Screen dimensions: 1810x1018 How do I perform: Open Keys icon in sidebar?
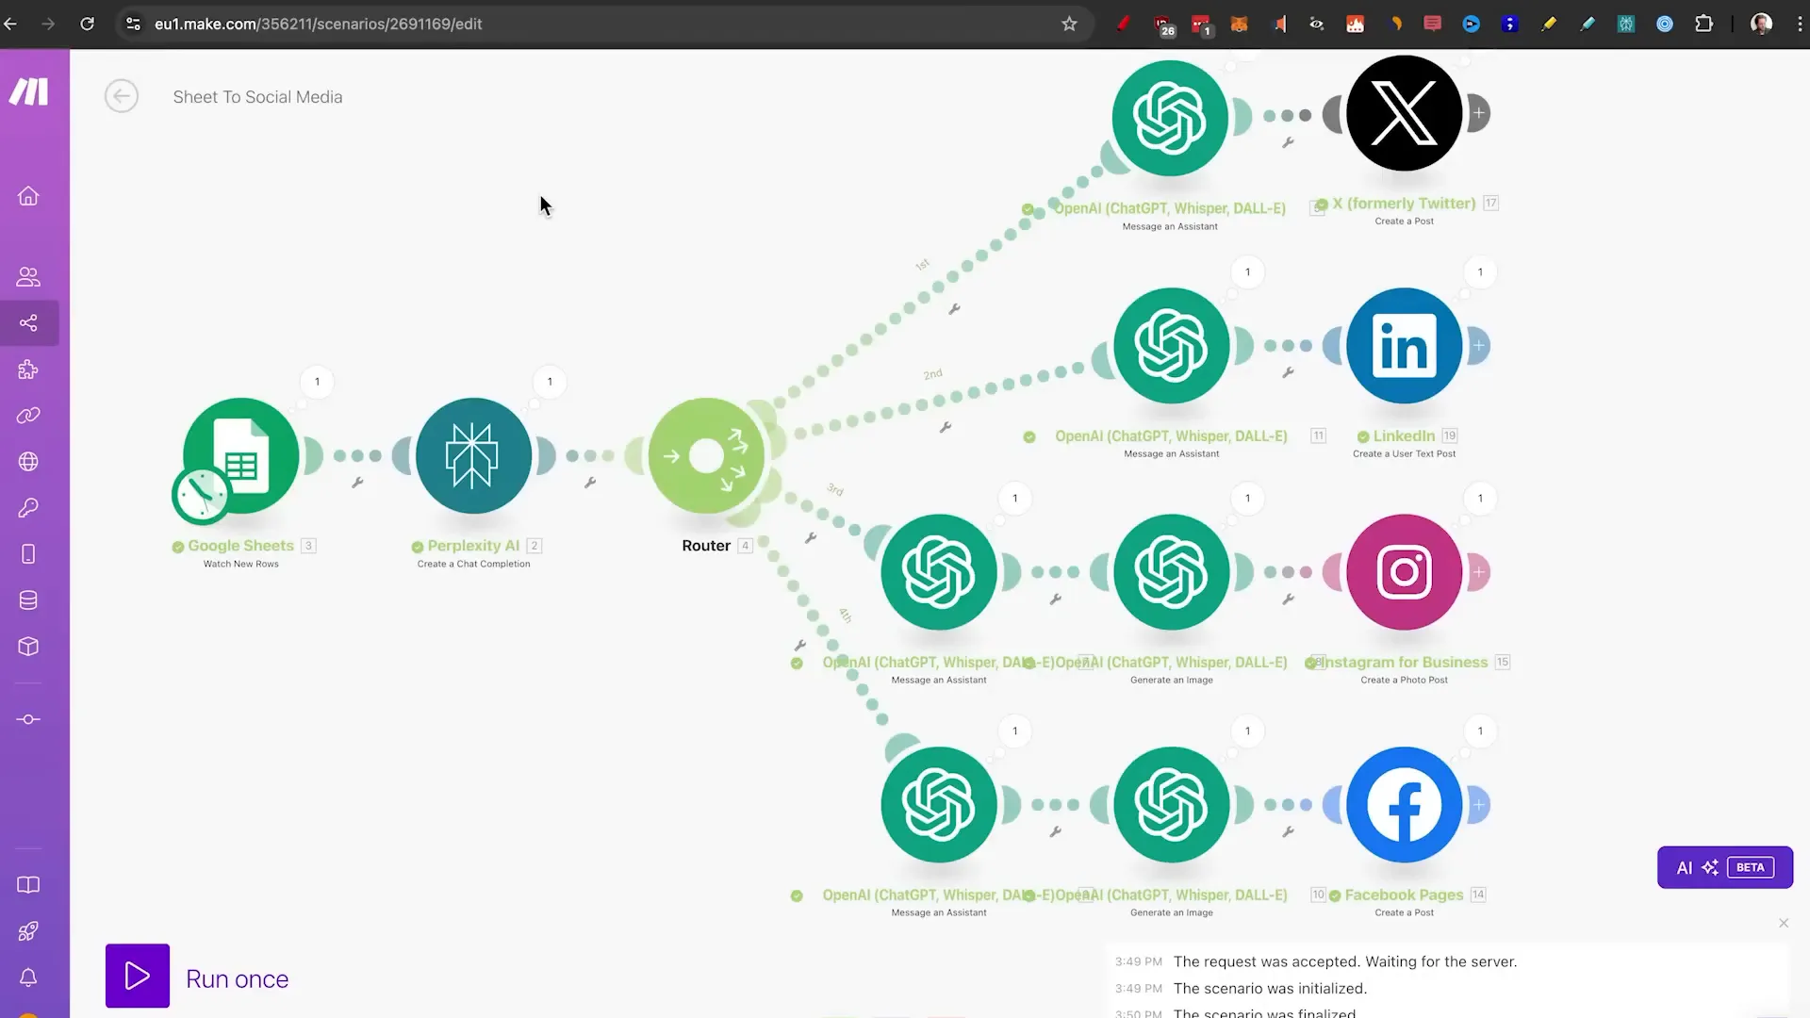[x=28, y=508]
